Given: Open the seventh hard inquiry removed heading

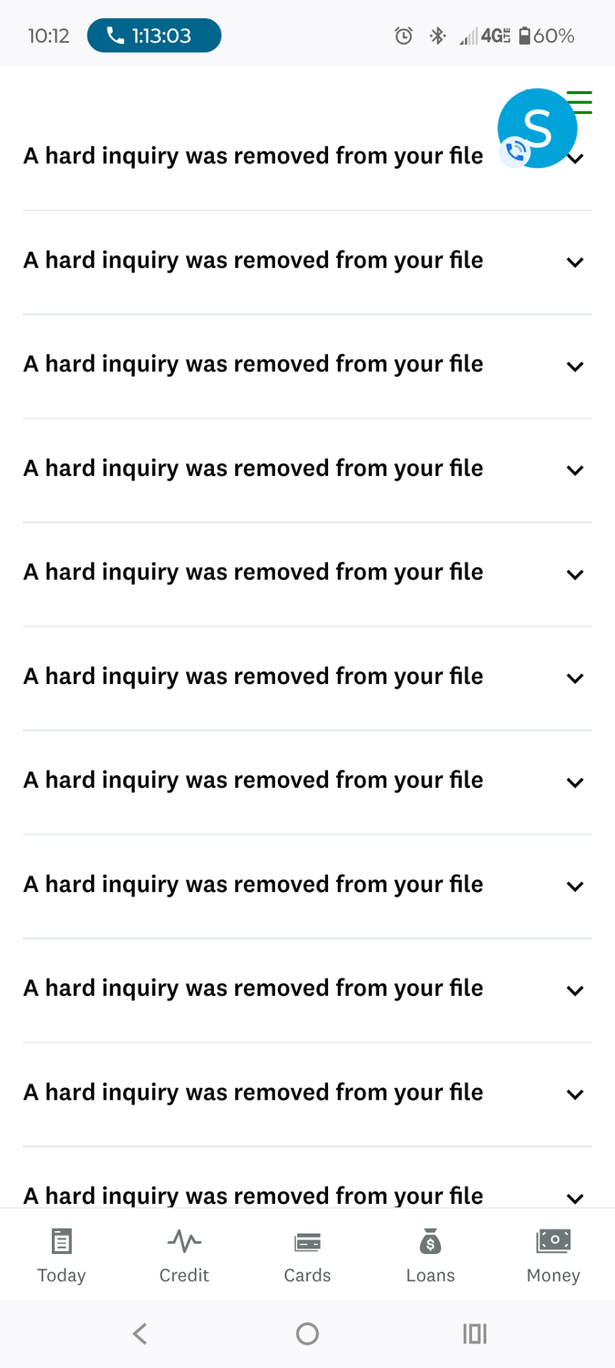Looking at the screenshot, I should [x=253, y=781].
